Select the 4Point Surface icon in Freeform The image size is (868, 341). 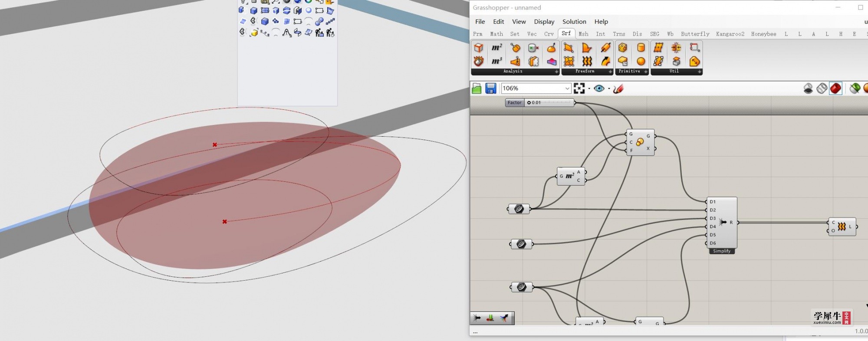569,48
